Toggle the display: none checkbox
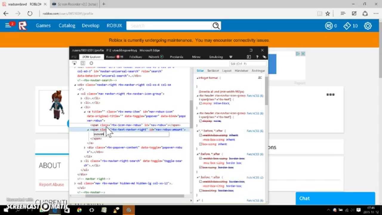This screenshot has height=215, width=382. [x=201, y=121]
